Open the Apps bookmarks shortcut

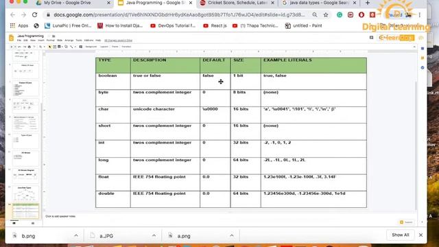coord(19,25)
